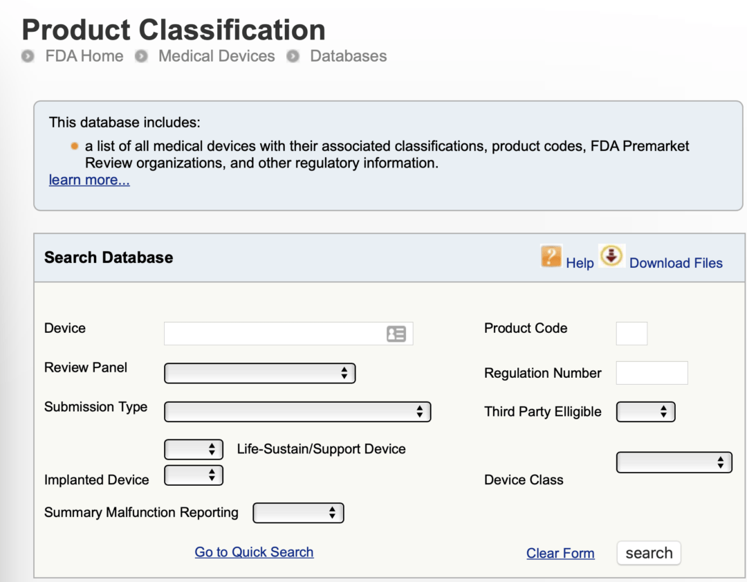
Task: Open the Life-Sustain/Support Device dropdown
Action: coord(193,449)
